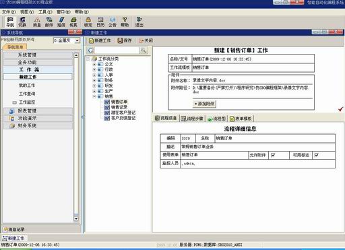Screen dimensions: 345x250
Task: Open the 帮助 menu in menu bar
Action: [x=82, y=11]
